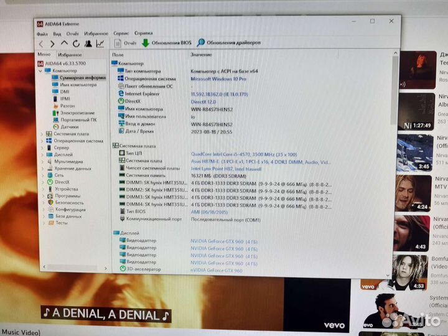Go back with the left arrow toolbar icon
This screenshot has height=336, width=448.
pos(41,44)
